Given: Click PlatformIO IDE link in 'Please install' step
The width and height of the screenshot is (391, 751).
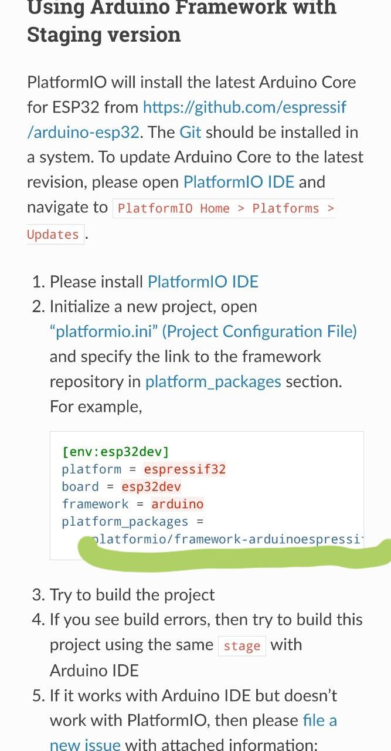Looking at the screenshot, I should (203, 282).
